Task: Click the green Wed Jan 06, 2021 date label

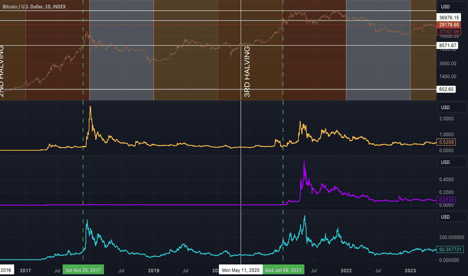Action: tap(283, 270)
